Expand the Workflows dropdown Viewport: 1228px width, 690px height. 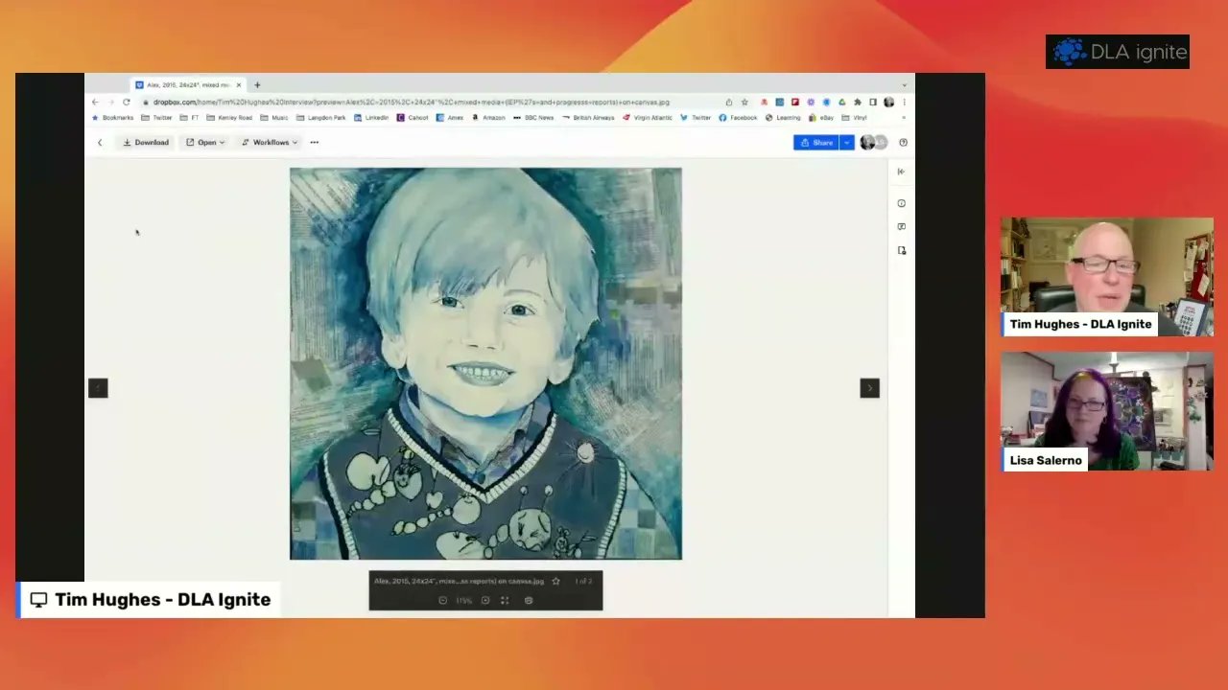coord(270,143)
